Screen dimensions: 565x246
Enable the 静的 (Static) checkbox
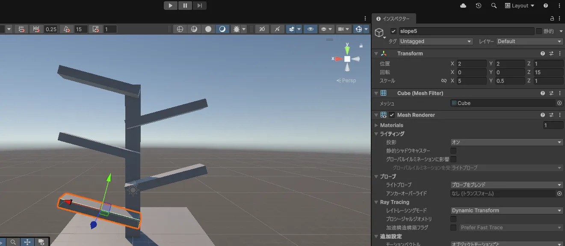[x=539, y=31]
